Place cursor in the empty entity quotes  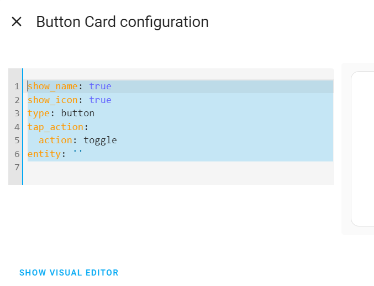(78, 153)
